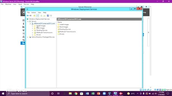Select All Servers icon in Server Manager sidebar
This screenshot has height=96, width=172.
pos(23,27)
